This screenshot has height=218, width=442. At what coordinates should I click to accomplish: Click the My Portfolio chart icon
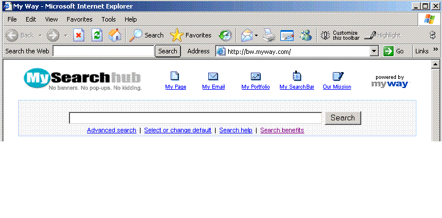click(255, 76)
